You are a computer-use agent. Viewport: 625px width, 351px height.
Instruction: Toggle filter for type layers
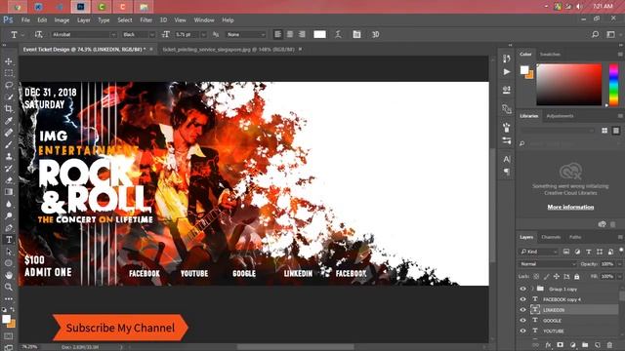coord(588,252)
